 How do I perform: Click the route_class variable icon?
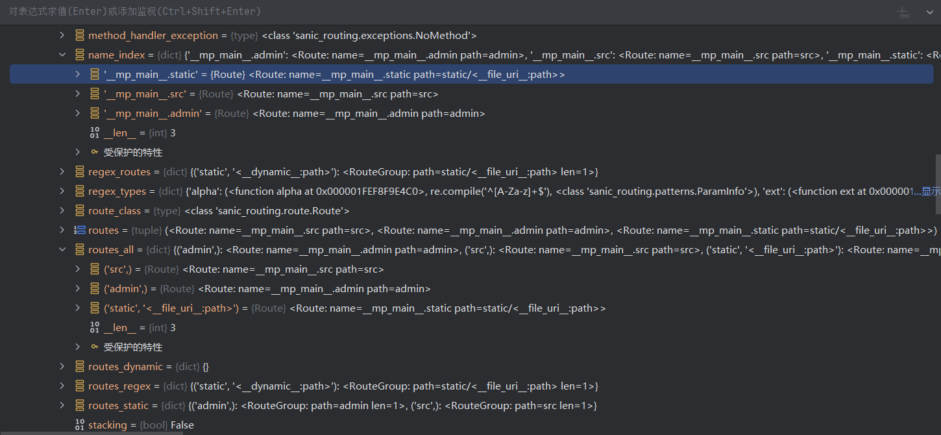click(80, 211)
